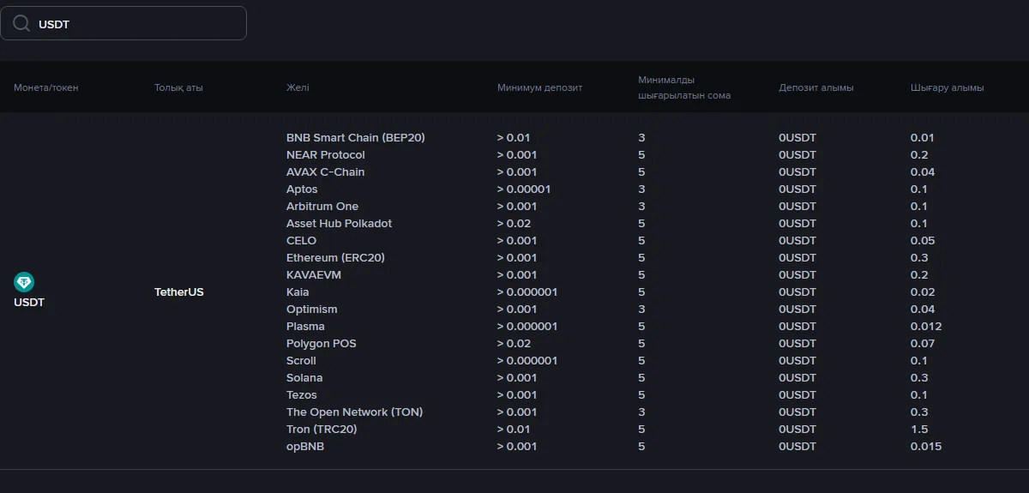Click the AVAX C-Chain withdrawal fee 0.04

(x=923, y=171)
